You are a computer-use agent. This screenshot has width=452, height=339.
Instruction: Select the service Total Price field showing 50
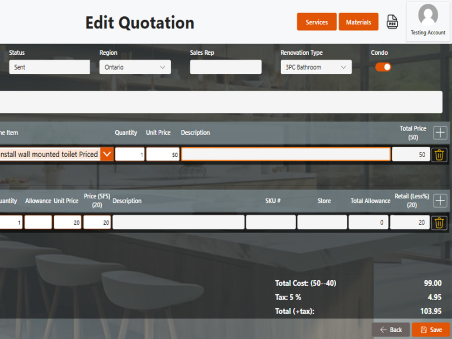click(x=411, y=154)
